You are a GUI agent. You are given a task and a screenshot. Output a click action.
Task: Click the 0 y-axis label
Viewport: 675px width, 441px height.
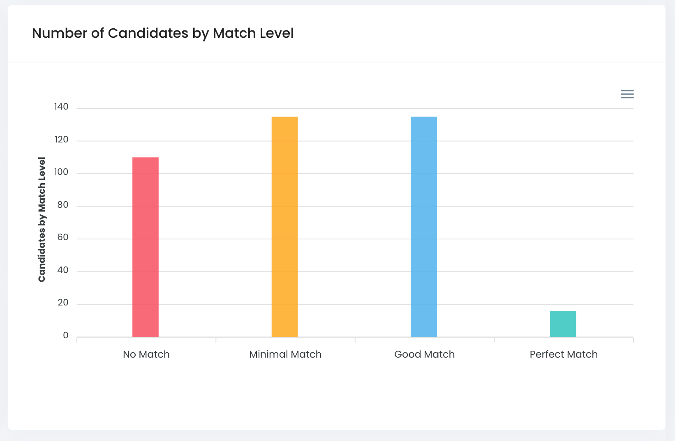pyautogui.click(x=66, y=335)
